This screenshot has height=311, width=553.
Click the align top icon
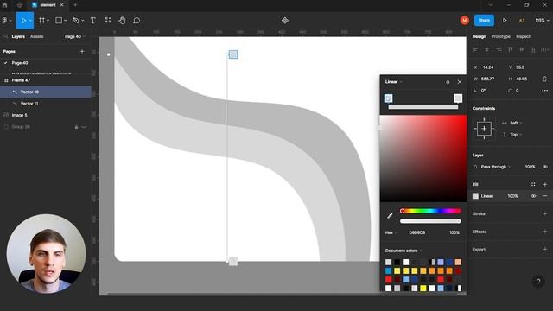(510, 50)
